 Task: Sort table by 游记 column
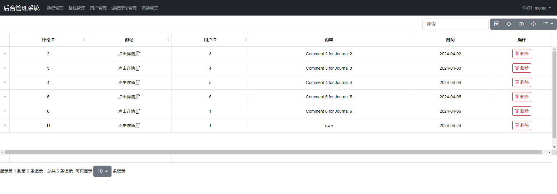point(129,40)
